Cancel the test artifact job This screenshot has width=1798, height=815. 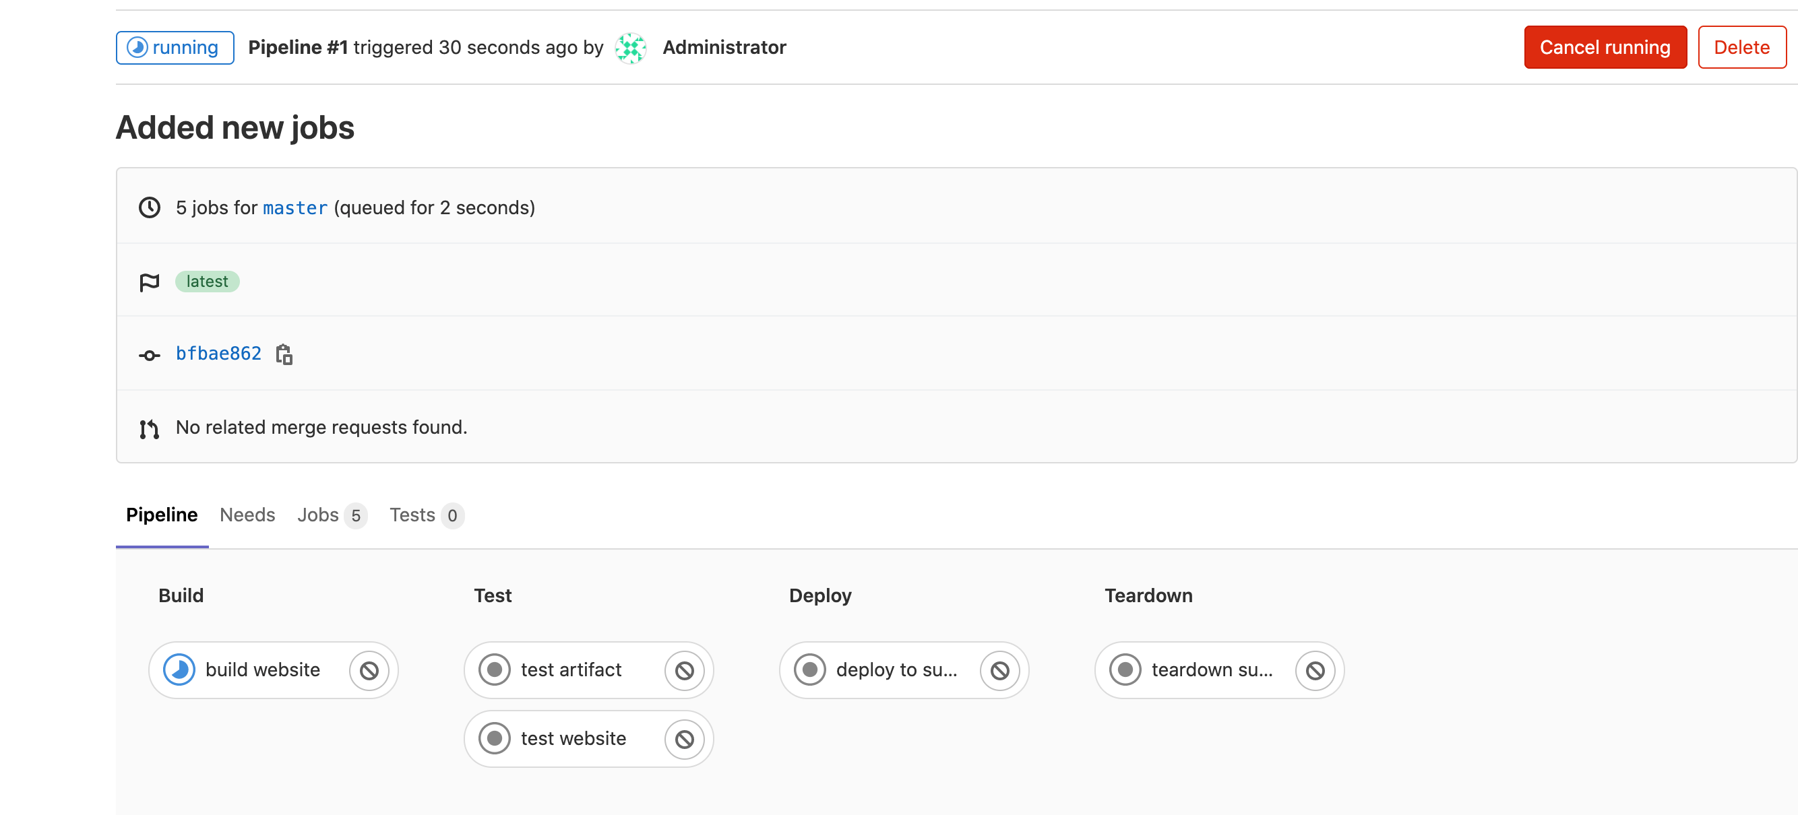tap(685, 671)
